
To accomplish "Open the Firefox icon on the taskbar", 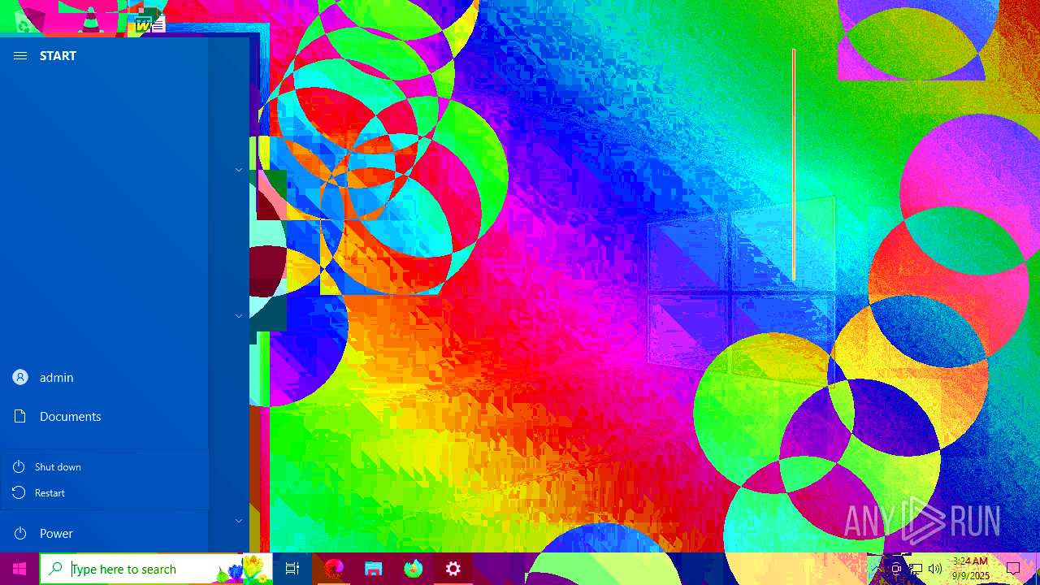I will click(x=414, y=569).
